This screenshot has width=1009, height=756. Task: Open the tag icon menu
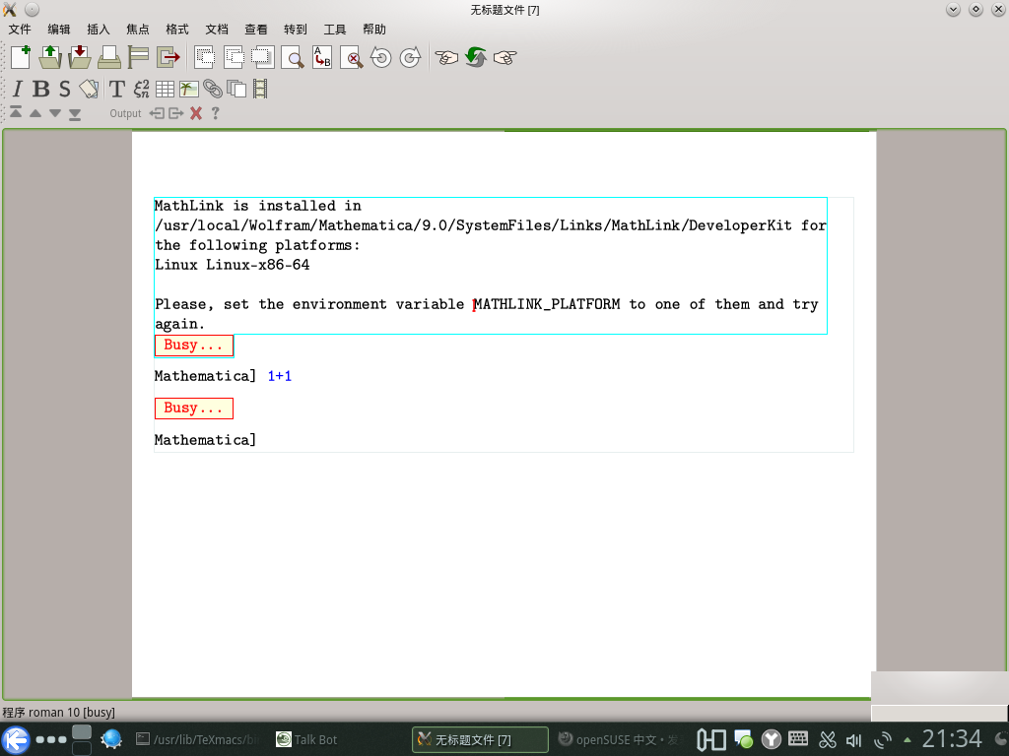coord(89,89)
